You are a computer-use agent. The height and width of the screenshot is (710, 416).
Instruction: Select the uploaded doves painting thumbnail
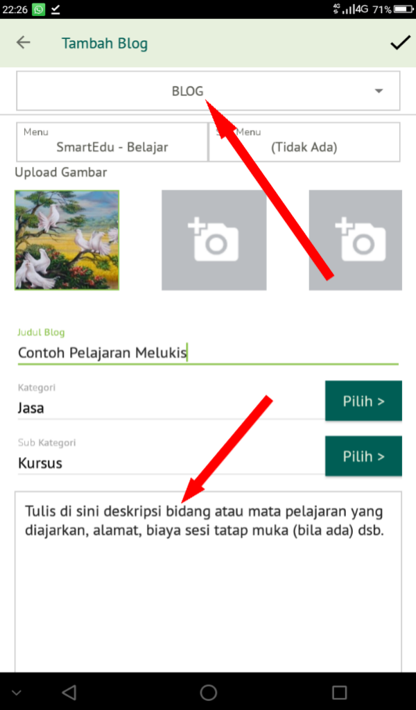click(67, 240)
